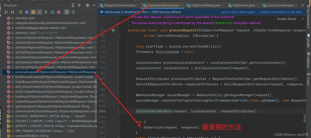Click field icon beside SERVLET_CONTEXT_PREFIX
This screenshot has width=311, height=138.
coord(8,126)
